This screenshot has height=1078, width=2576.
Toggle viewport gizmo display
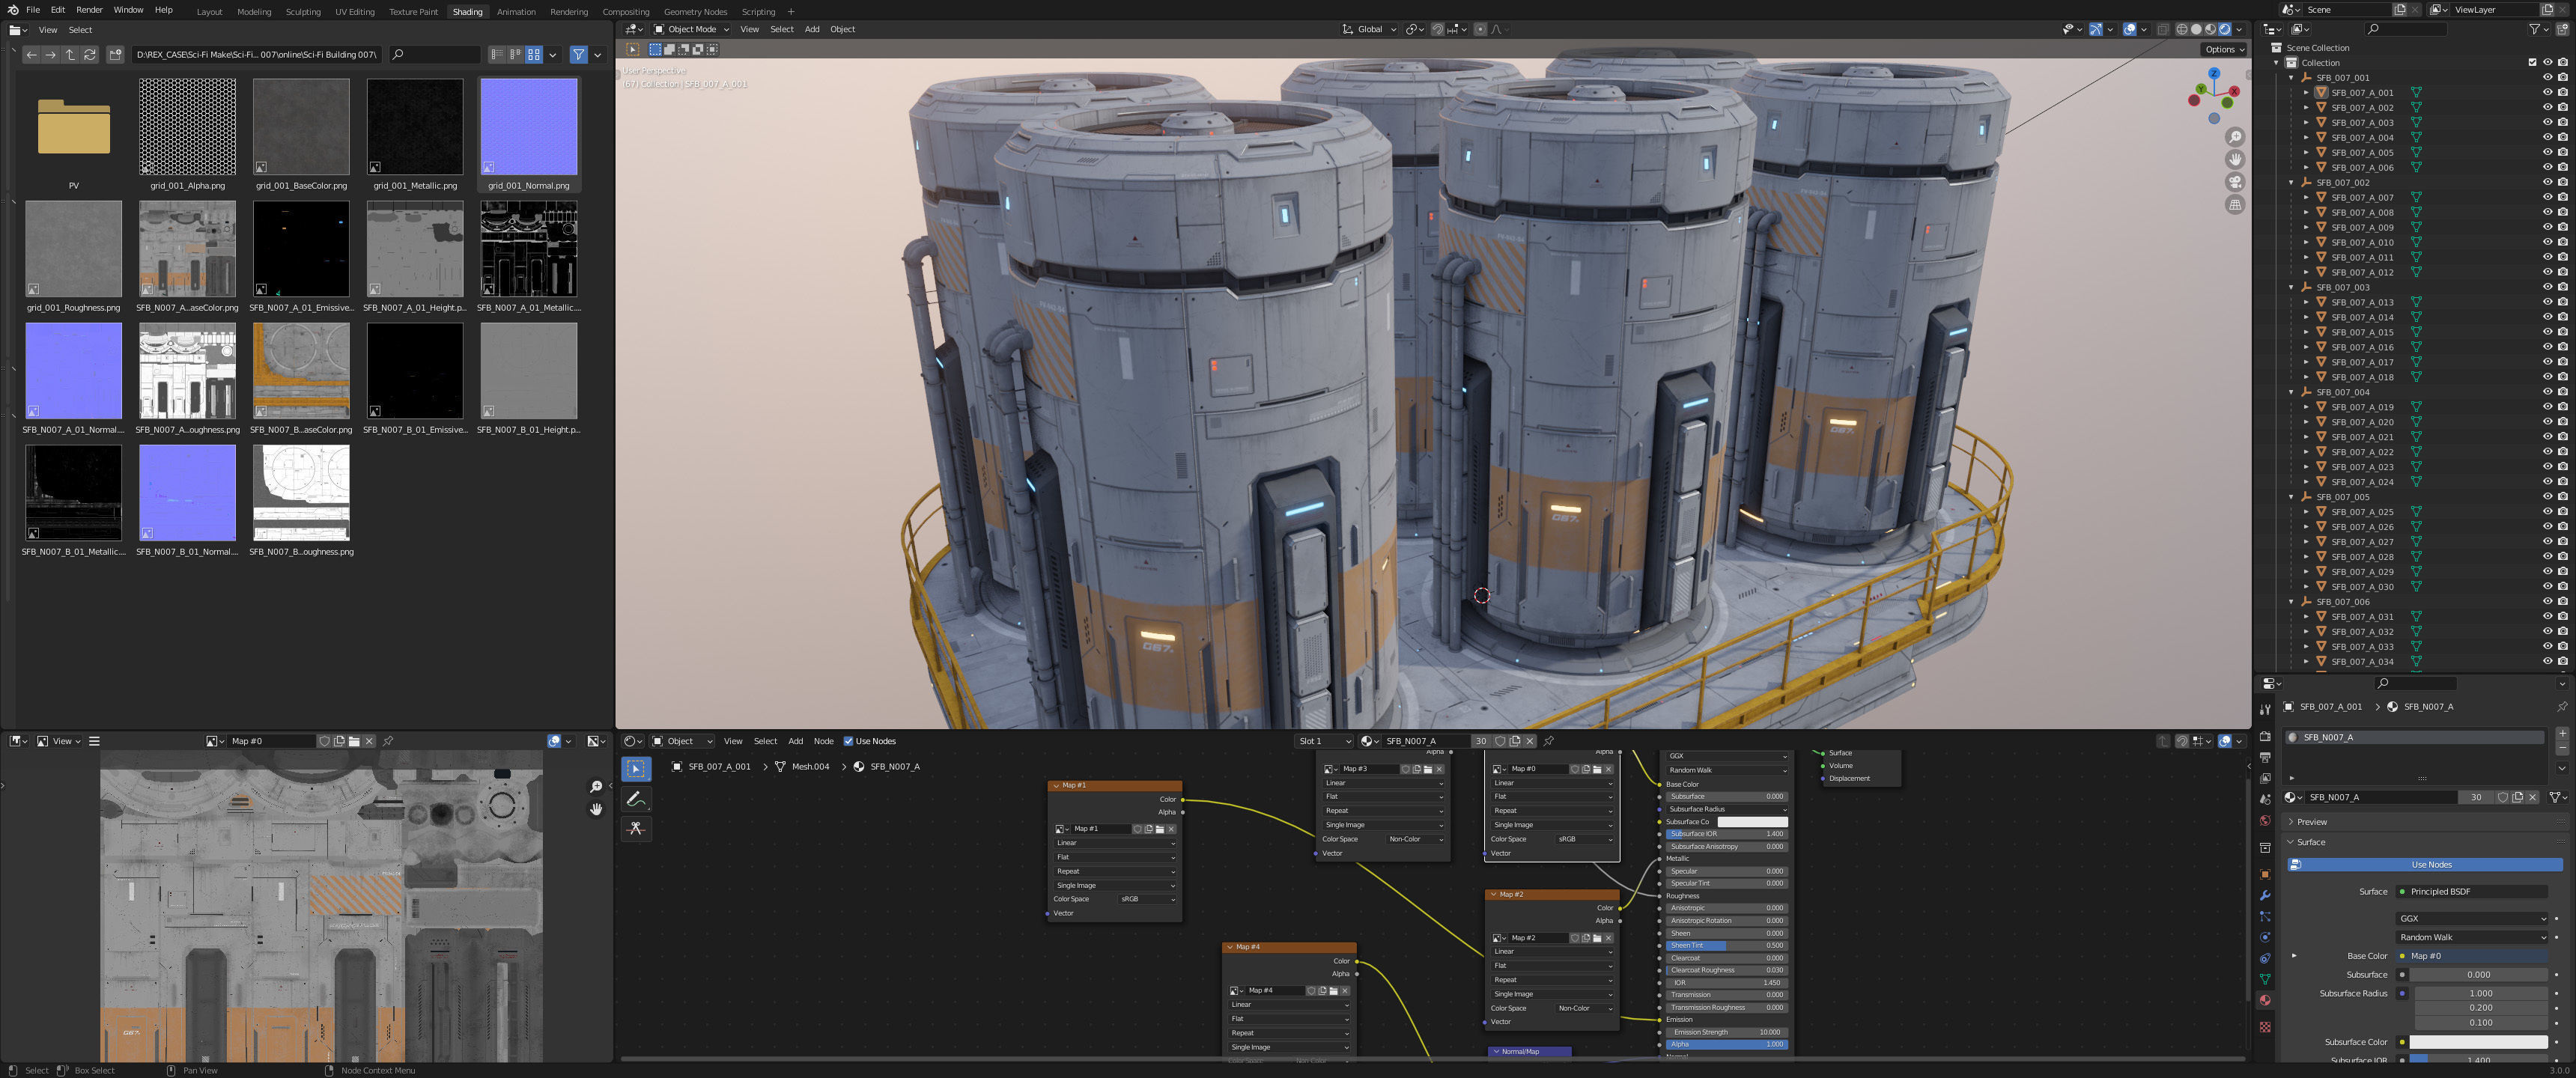click(x=2096, y=29)
